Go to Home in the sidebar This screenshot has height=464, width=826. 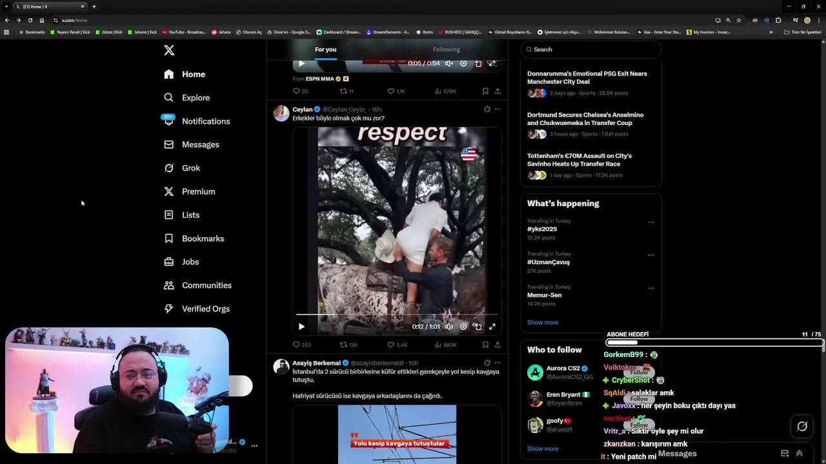point(185,74)
